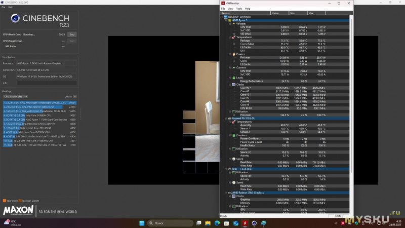This screenshot has height=228, width=405.
Task: Open Cinebench Help menu
Action: [x=11, y=7]
